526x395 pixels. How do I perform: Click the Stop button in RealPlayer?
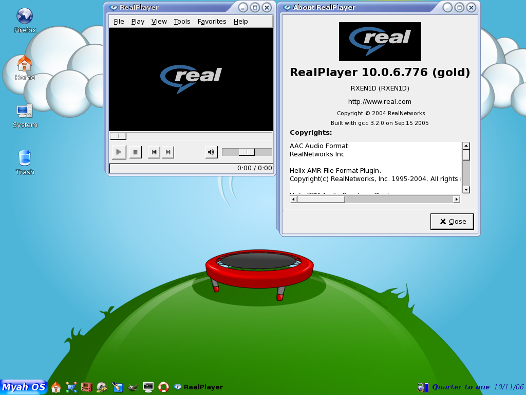tap(136, 152)
